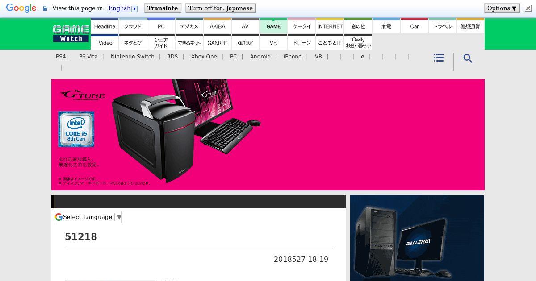Open the PC tab in top navigation
536x281 pixels.
pyautogui.click(x=161, y=26)
